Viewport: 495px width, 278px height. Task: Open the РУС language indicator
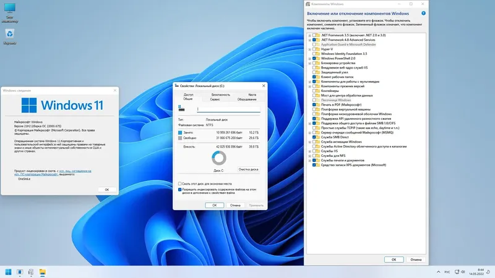pos(447,272)
